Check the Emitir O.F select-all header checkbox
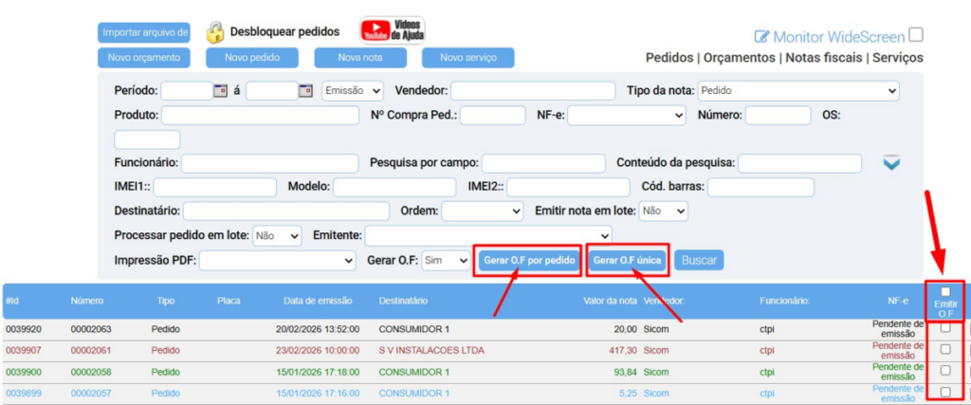 point(945,291)
